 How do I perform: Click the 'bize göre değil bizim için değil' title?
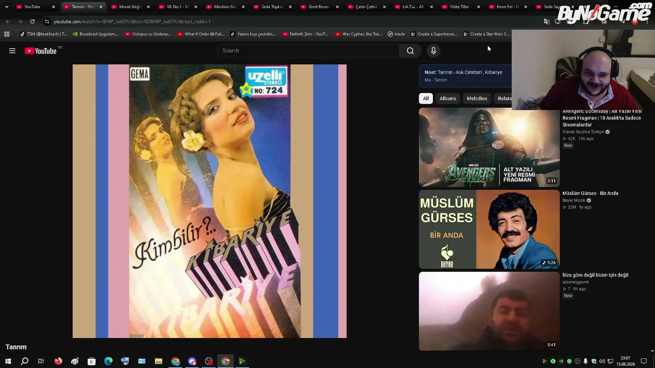(x=595, y=275)
